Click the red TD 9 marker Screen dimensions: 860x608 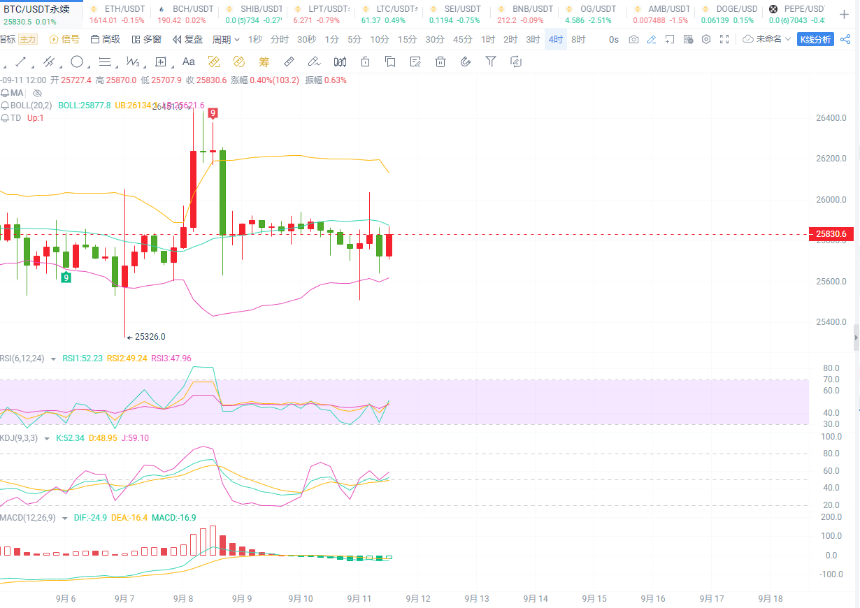click(213, 113)
